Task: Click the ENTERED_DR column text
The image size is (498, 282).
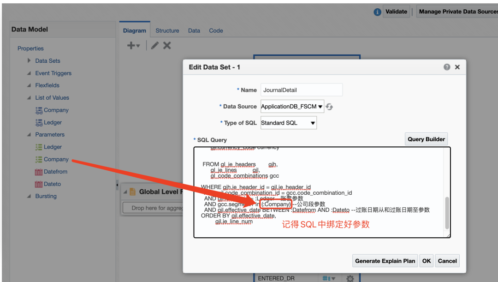Action: click(276, 278)
